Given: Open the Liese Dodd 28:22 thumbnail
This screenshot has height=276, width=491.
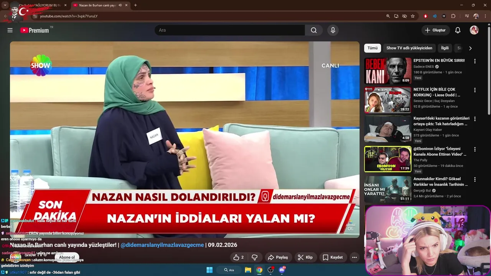Looking at the screenshot, I should [387, 100].
